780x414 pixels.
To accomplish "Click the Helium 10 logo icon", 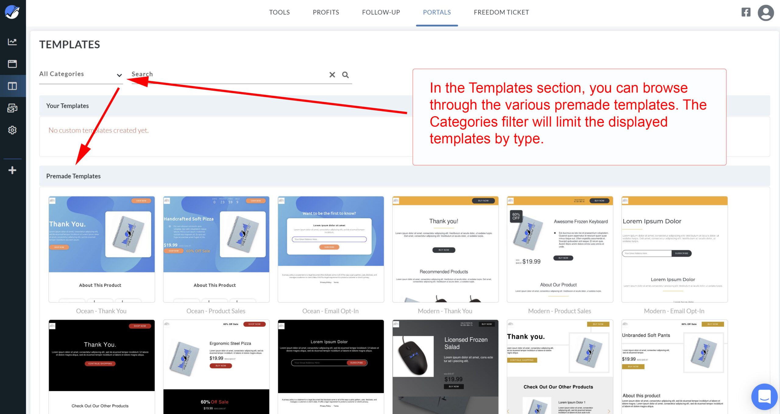I will [x=12, y=12].
